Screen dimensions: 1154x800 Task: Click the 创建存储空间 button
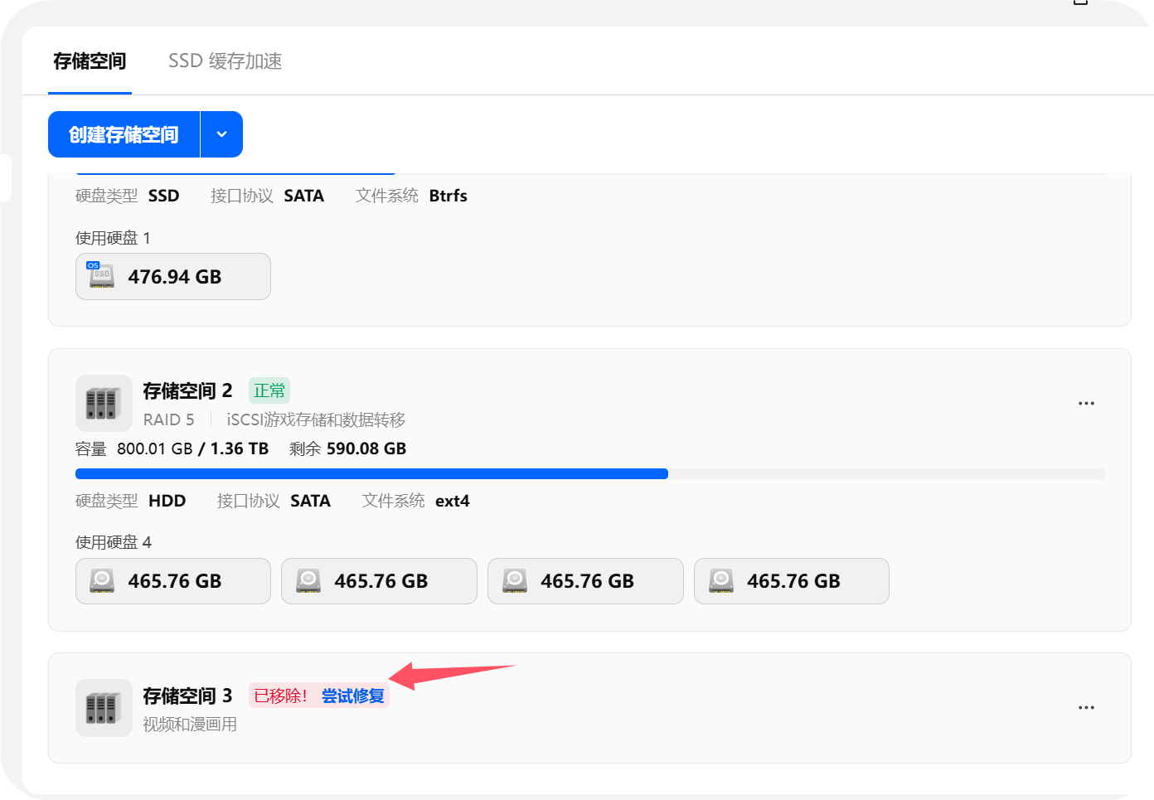(124, 134)
